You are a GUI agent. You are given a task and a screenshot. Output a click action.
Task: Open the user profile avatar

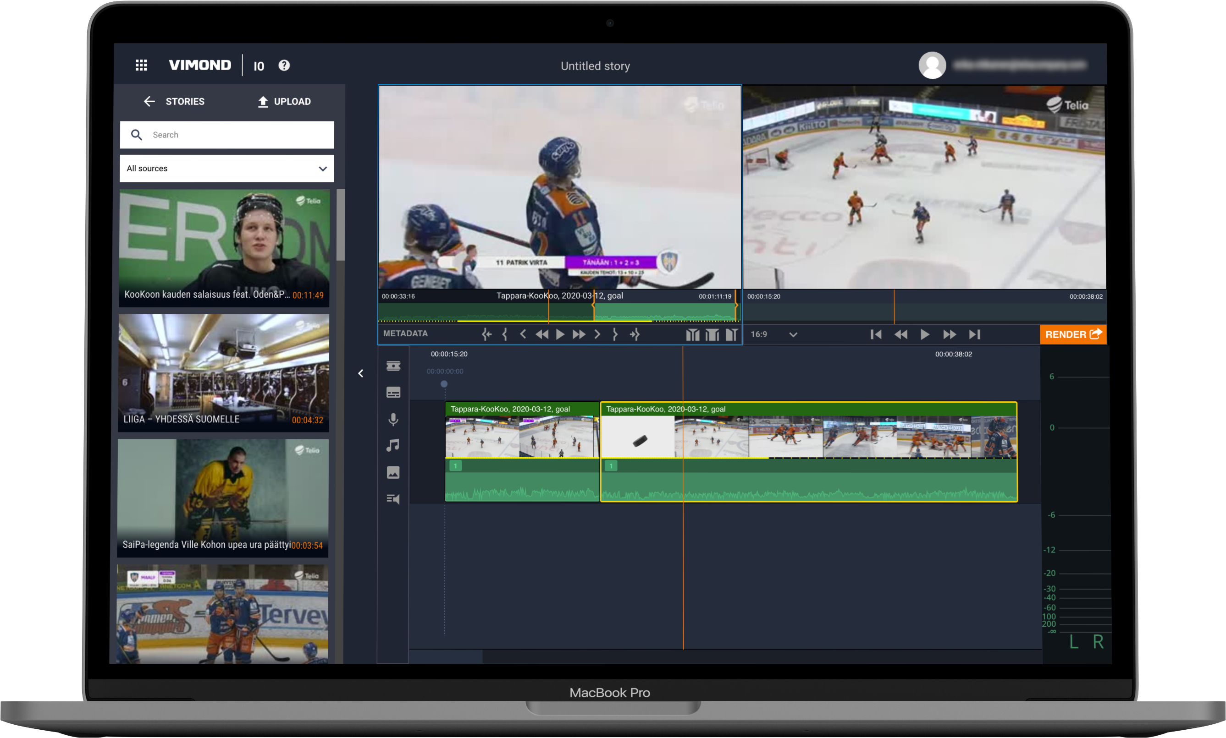[x=932, y=65]
